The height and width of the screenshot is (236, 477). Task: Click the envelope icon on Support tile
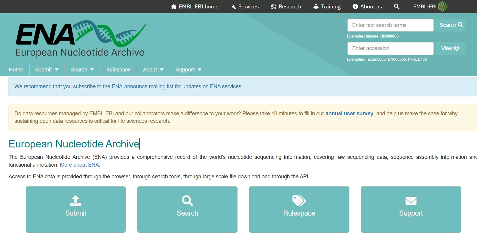[411, 201]
